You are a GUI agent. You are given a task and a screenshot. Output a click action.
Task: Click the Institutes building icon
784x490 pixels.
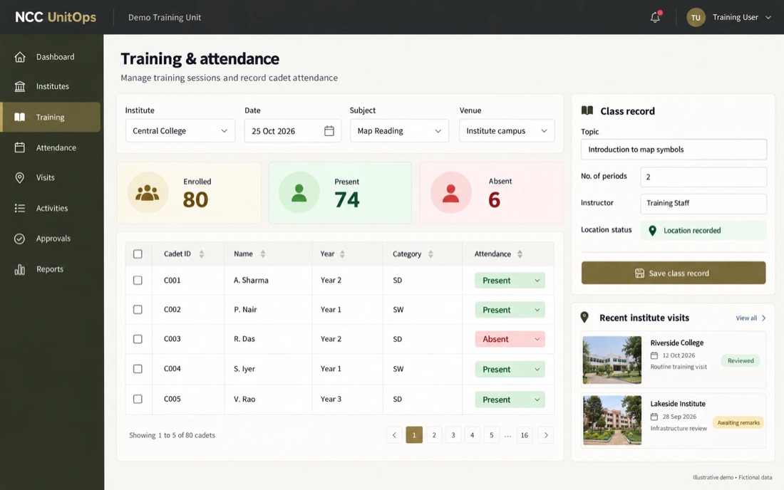(19, 86)
